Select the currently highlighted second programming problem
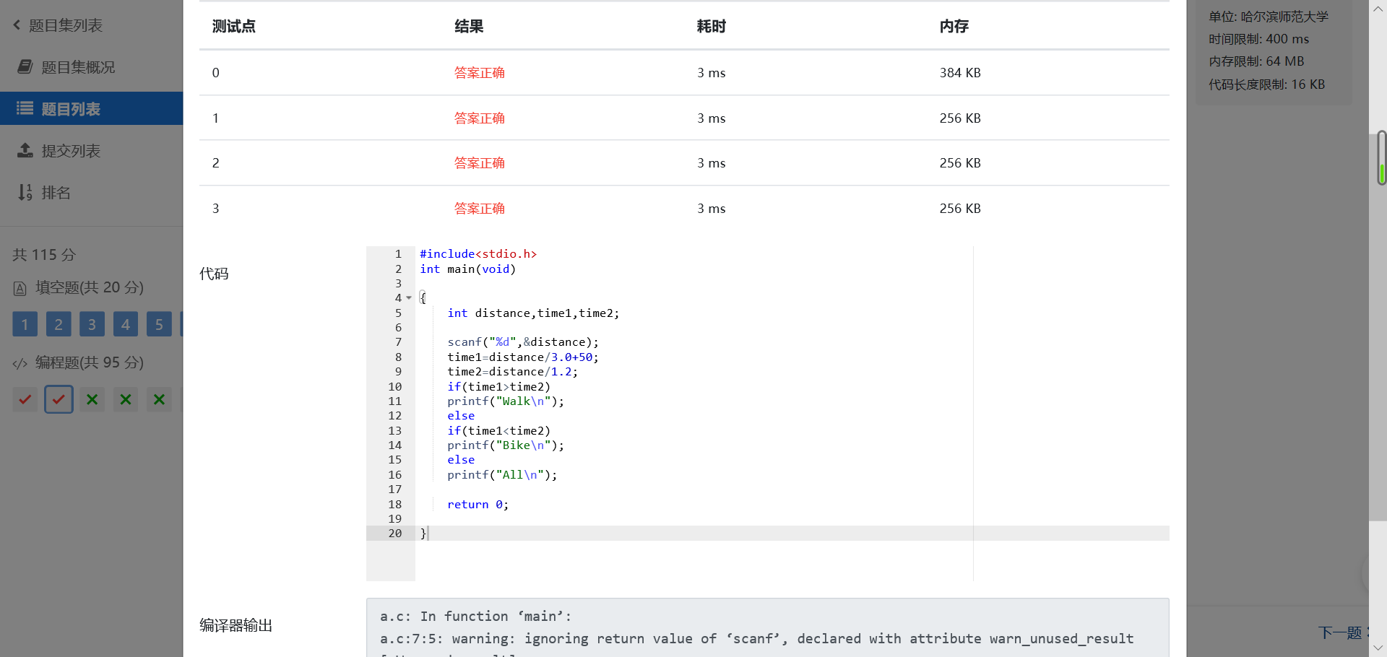 [x=59, y=399]
